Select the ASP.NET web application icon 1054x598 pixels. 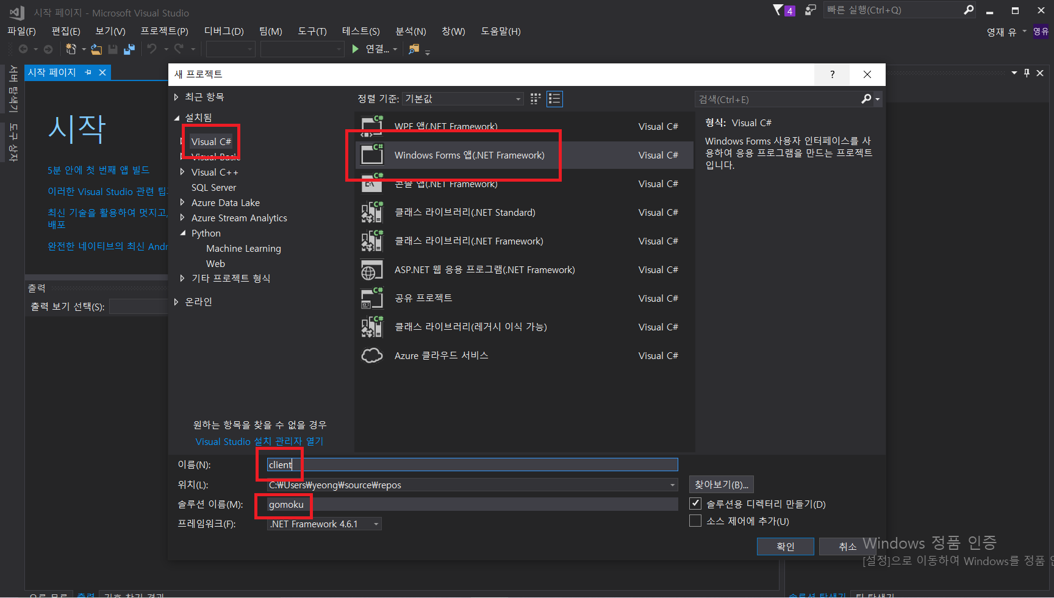(x=371, y=269)
